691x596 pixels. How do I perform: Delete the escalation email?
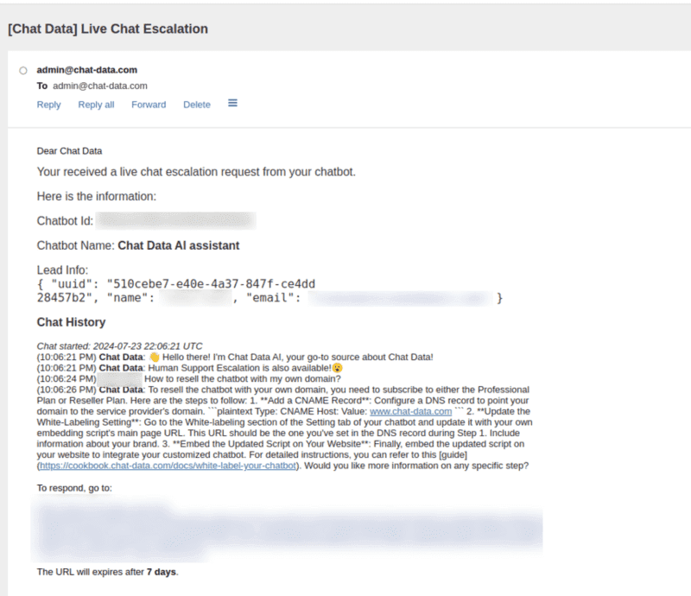click(x=196, y=104)
